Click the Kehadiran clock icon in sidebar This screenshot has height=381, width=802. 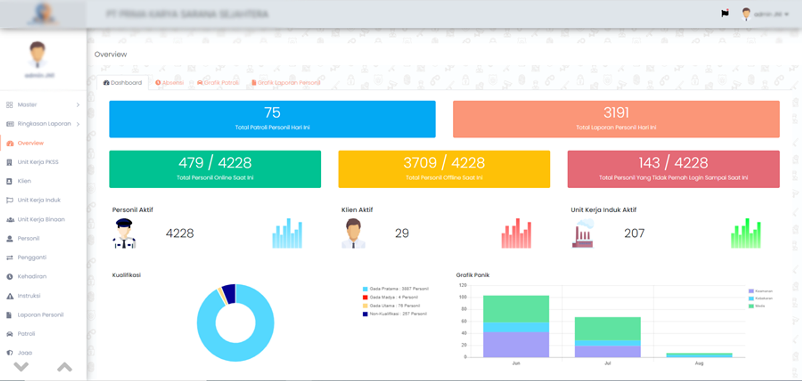pos(10,276)
